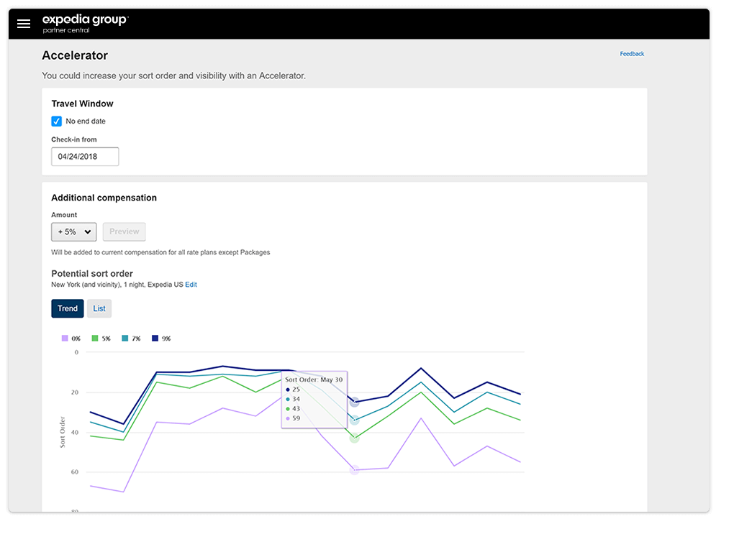This screenshot has height=552, width=734.
Task: Click the Additional compensation heading
Action: pyautogui.click(x=104, y=198)
